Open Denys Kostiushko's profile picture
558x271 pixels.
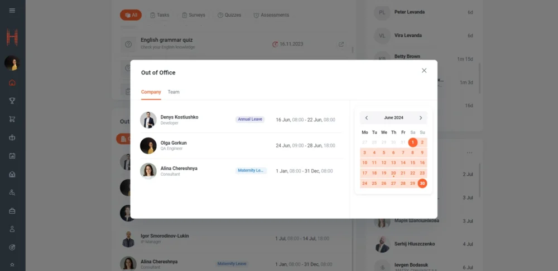pos(148,120)
